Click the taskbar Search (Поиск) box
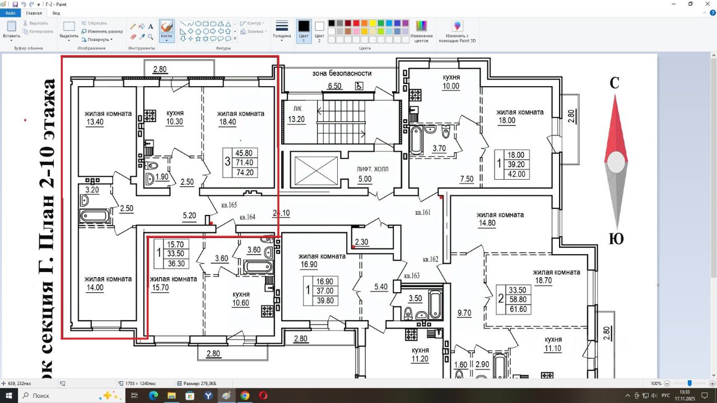 tap(71, 396)
